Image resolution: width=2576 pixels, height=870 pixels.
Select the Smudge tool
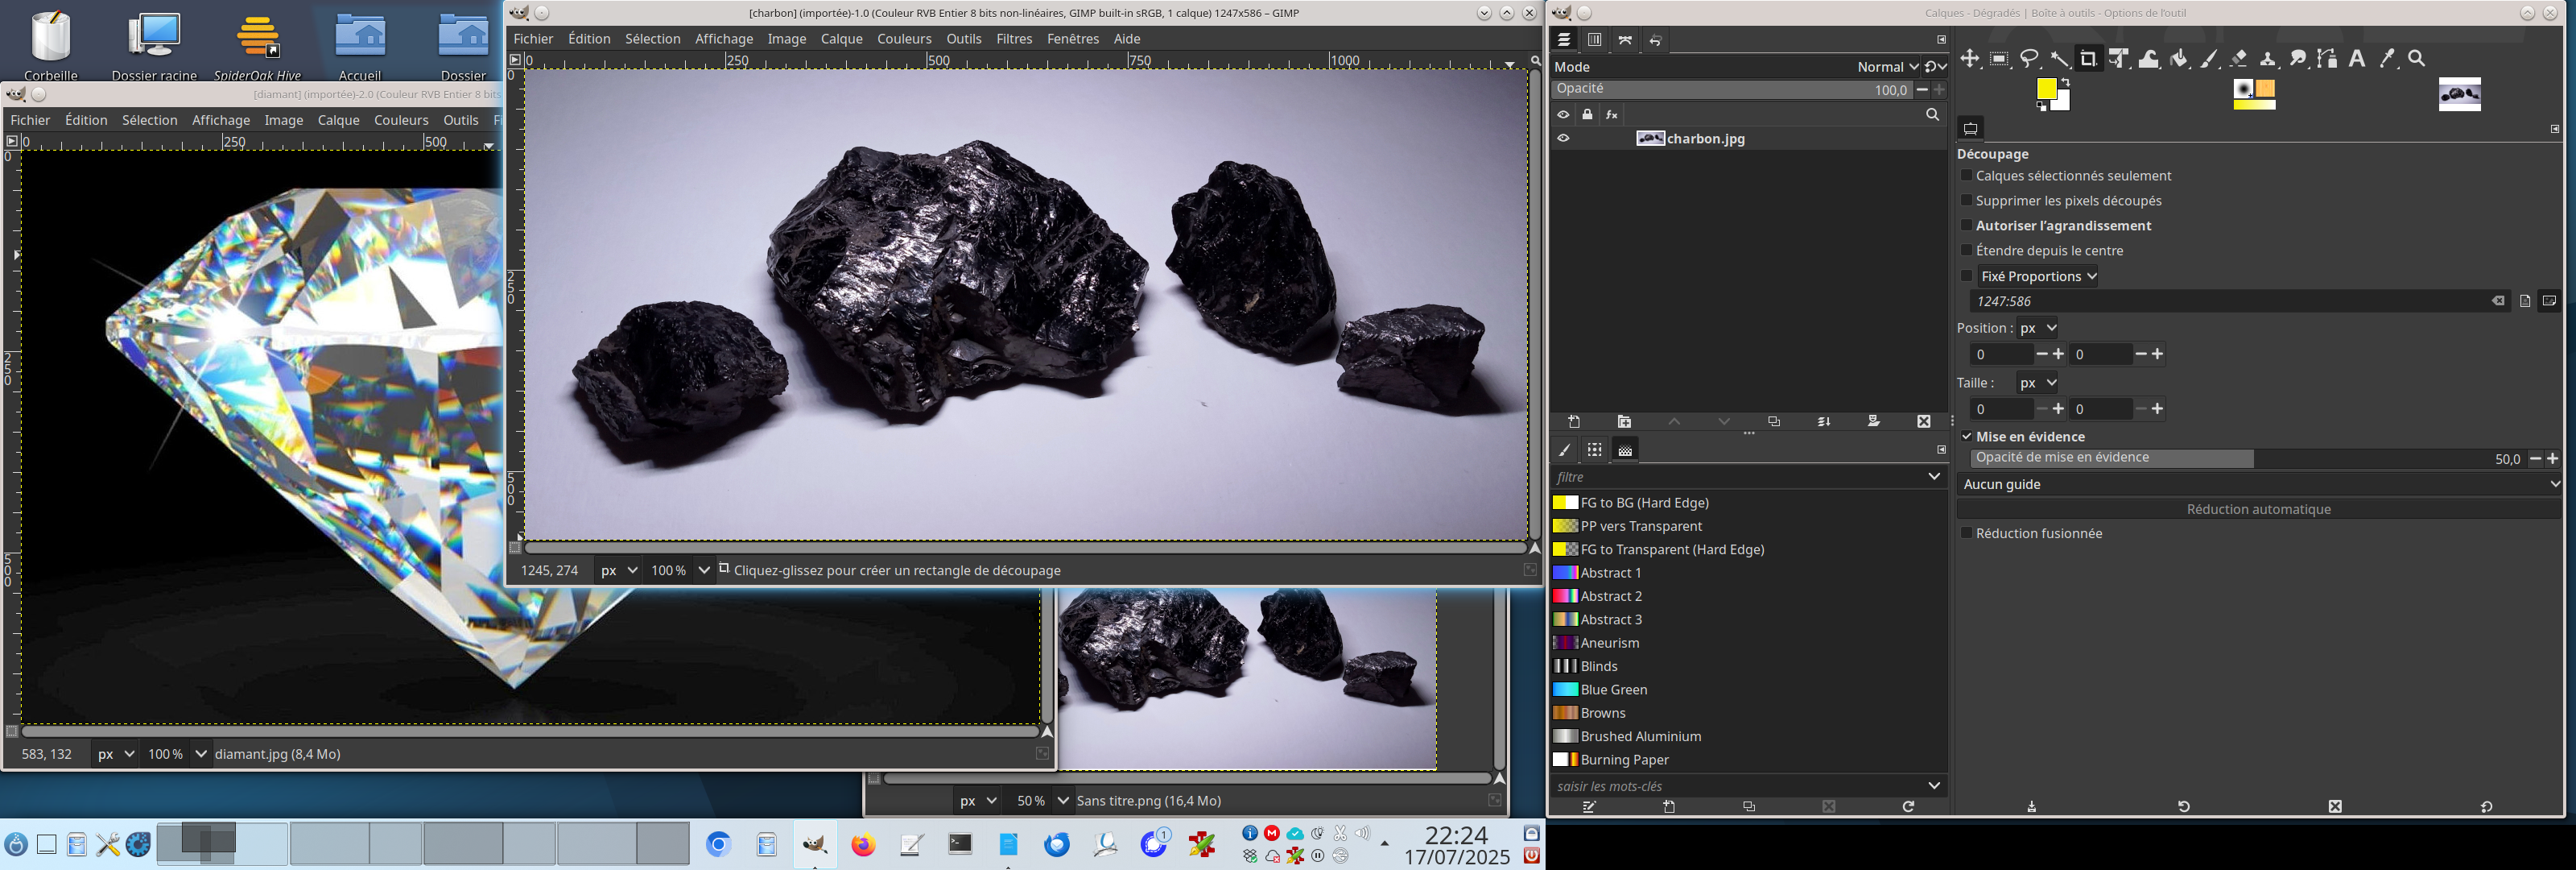click(2298, 59)
